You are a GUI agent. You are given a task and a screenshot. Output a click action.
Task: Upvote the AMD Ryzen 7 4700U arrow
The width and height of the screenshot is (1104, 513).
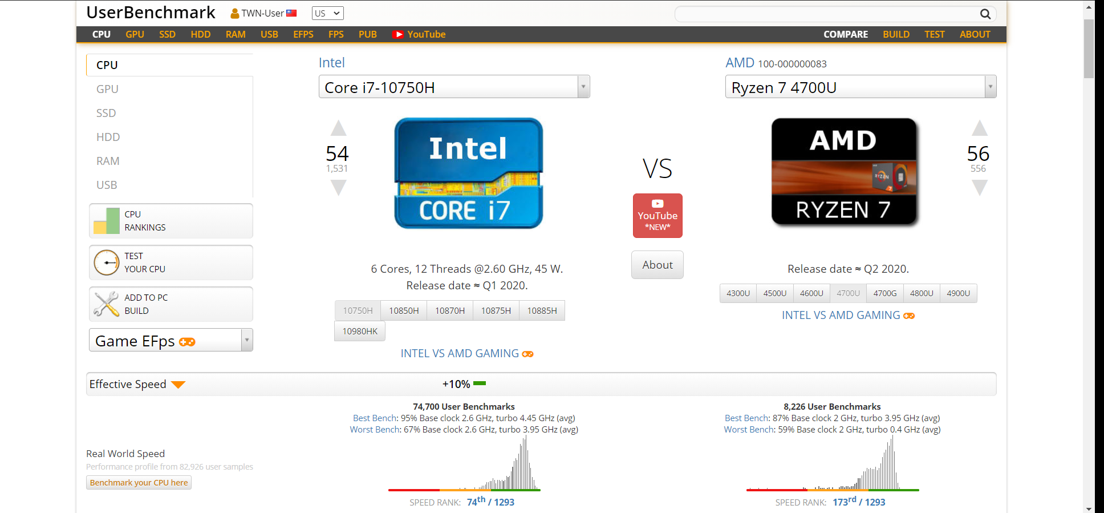pos(980,128)
